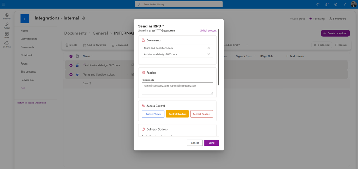Go to Home in site navigation
Image resolution: width=358 pixels, height=169 pixels.
point(24,30)
